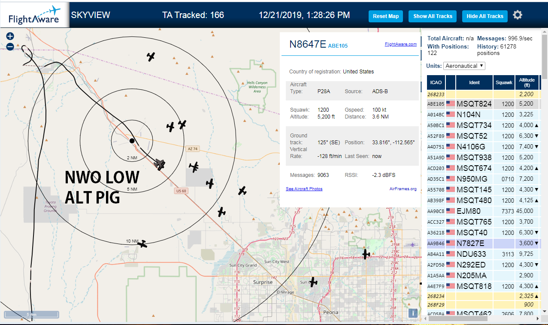Sort table by Ident column header
Image resolution: width=548 pixels, height=325 pixels.
tap(474, 82)
